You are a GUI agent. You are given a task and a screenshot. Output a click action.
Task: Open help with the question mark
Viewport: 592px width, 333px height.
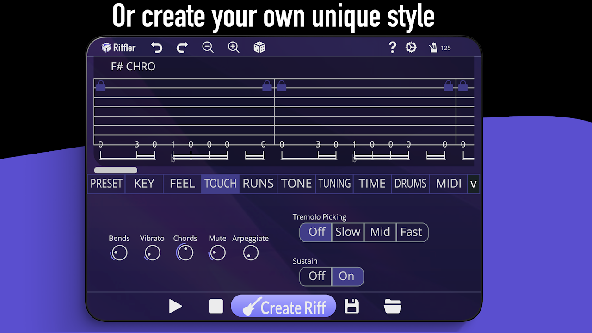coord(392,48)
